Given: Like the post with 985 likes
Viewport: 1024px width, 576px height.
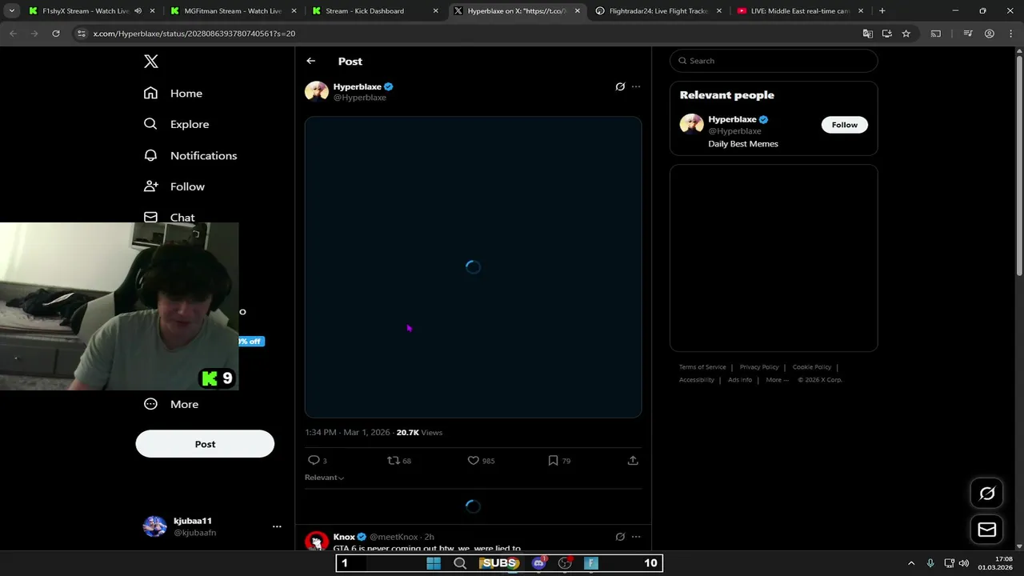Looking at the screenshot, I should tap(481, 461).
